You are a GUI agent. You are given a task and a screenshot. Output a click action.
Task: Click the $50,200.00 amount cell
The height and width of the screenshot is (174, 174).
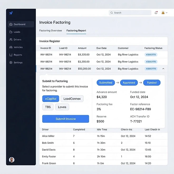(x=84, y=69)
